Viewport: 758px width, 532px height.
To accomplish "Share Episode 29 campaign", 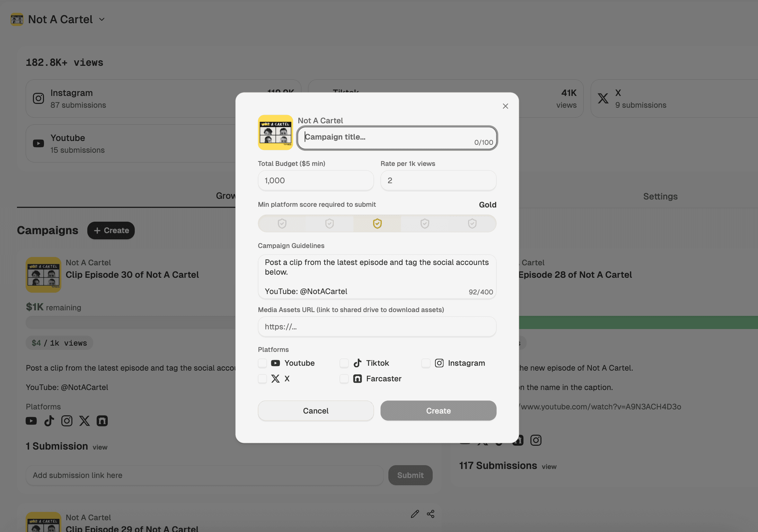I will click(x=431, y=514).
